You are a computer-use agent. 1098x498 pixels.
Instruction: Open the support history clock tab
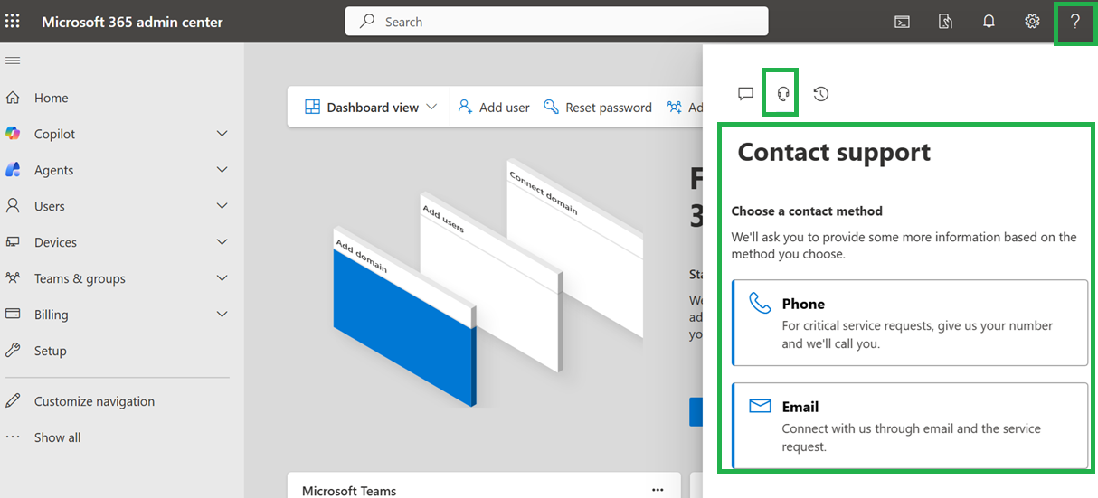click(821, 93)
